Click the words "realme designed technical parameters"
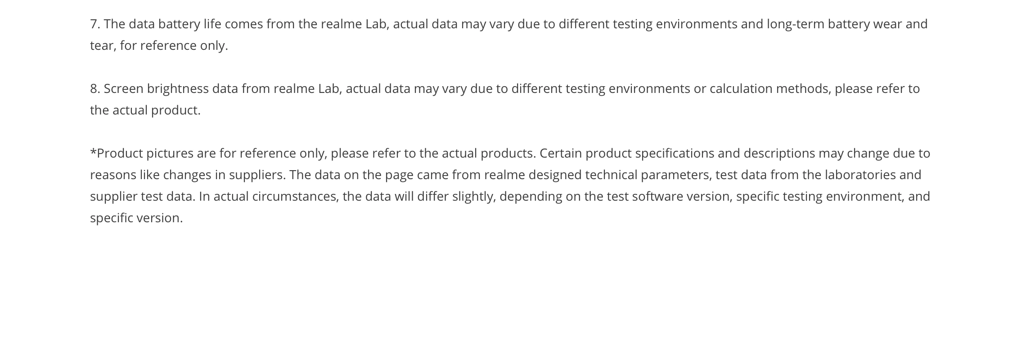Screen dimensions: 1026x343 pos(598,175)
